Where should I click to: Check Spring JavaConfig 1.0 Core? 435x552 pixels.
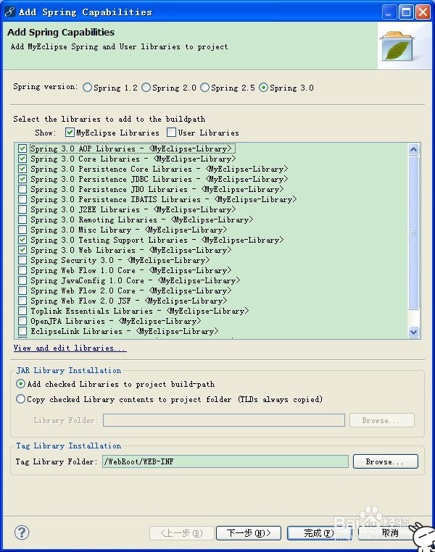(22, 280)
